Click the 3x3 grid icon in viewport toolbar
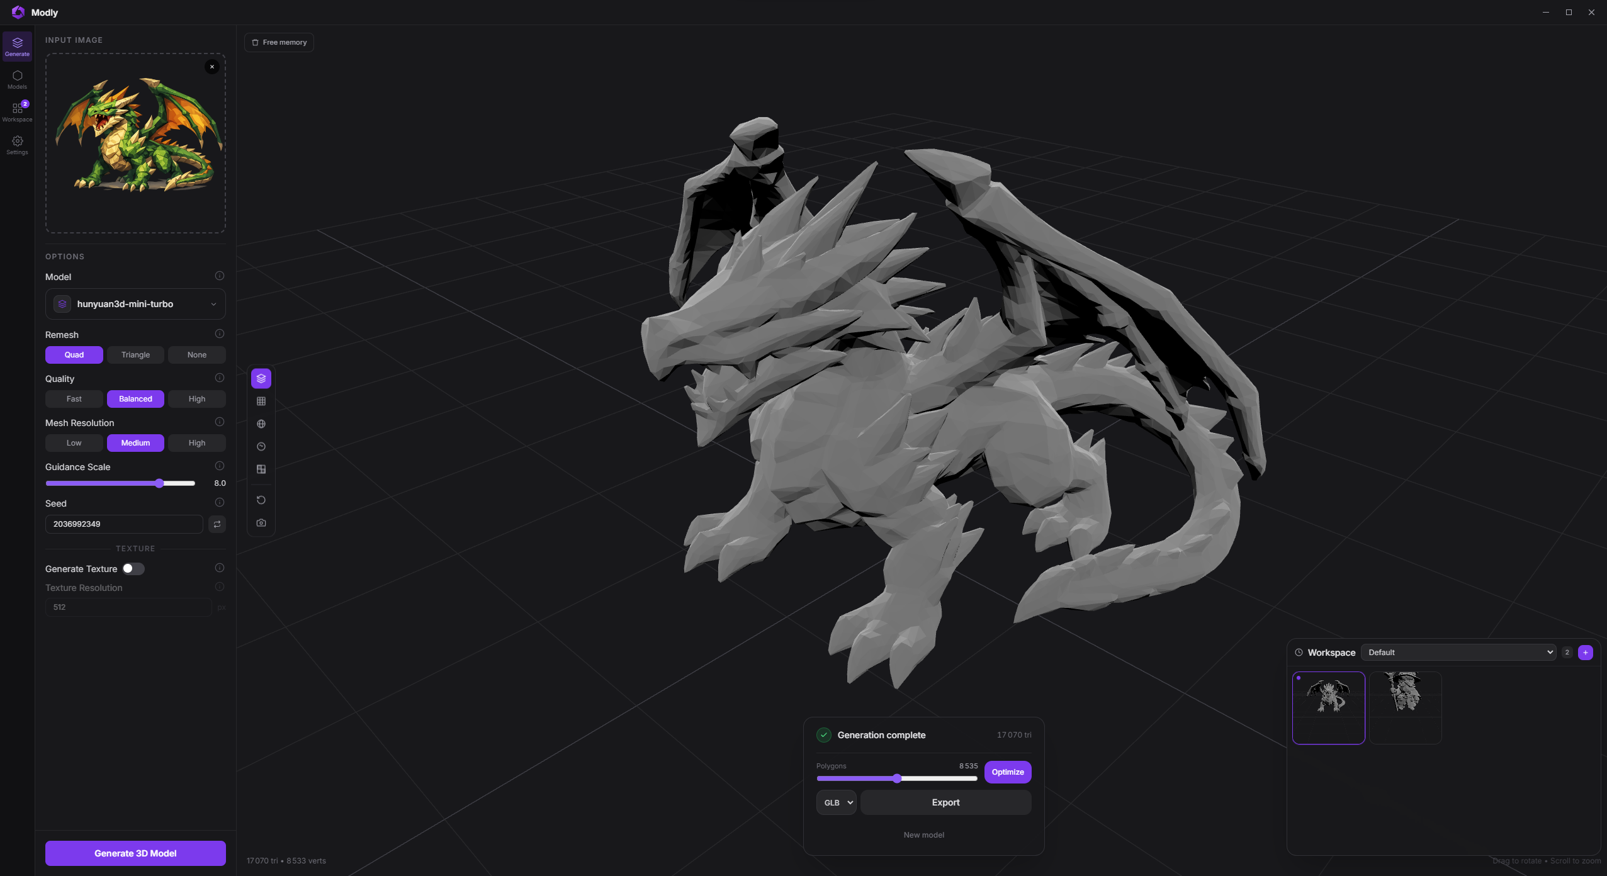 click(x=261, y=401)
